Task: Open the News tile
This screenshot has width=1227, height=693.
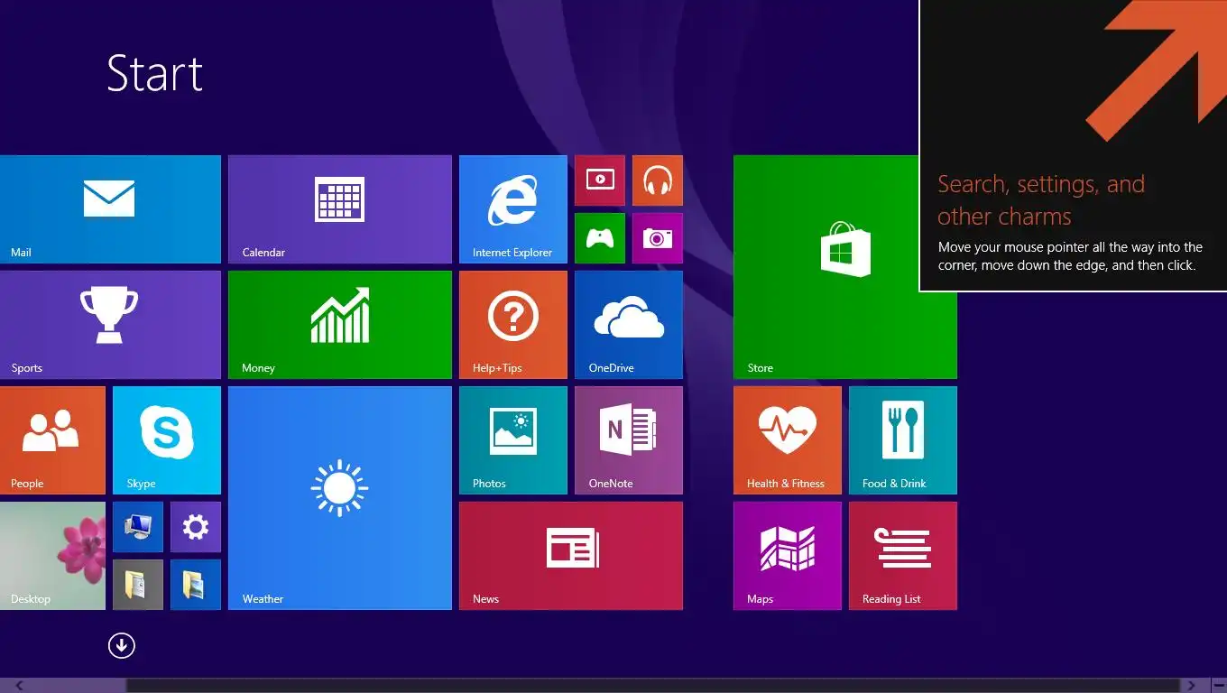Action: [571, 556]
